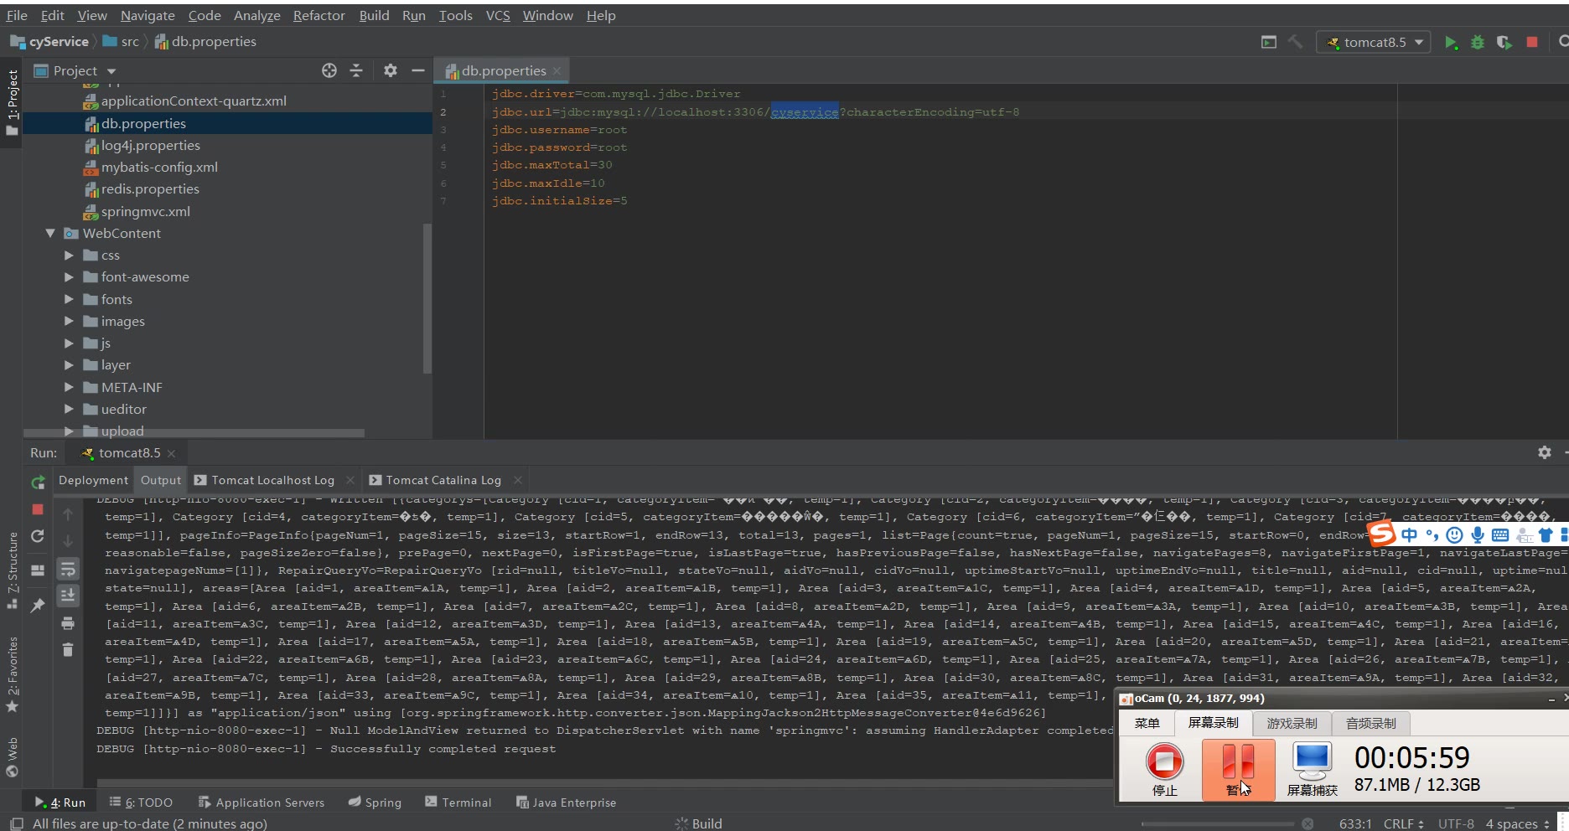
Task: Open Run panel settings gear icon
Action: [1545, 452]
